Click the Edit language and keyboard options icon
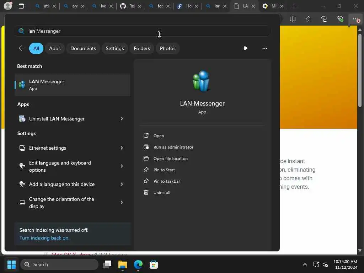 pos(22,166)
